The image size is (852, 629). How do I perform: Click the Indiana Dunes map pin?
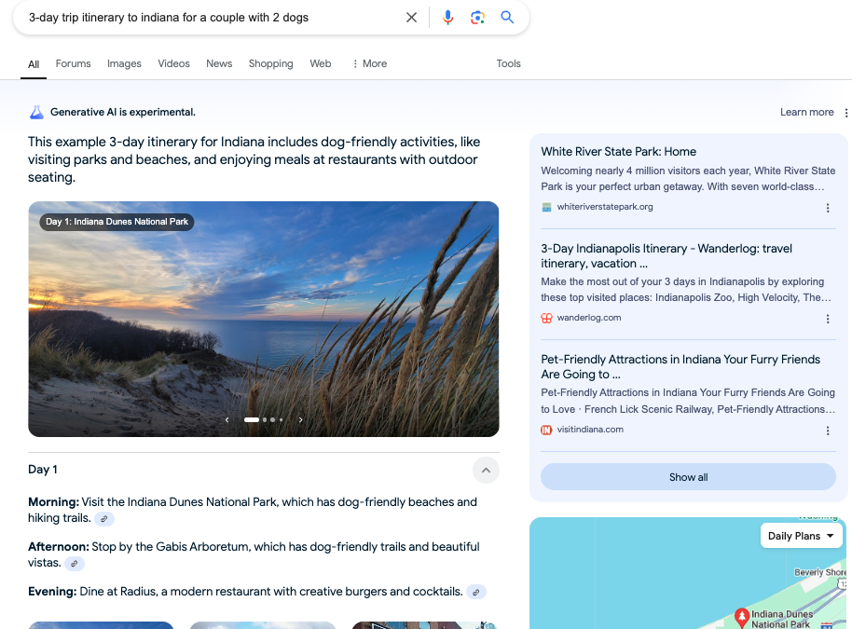[742, 616]
